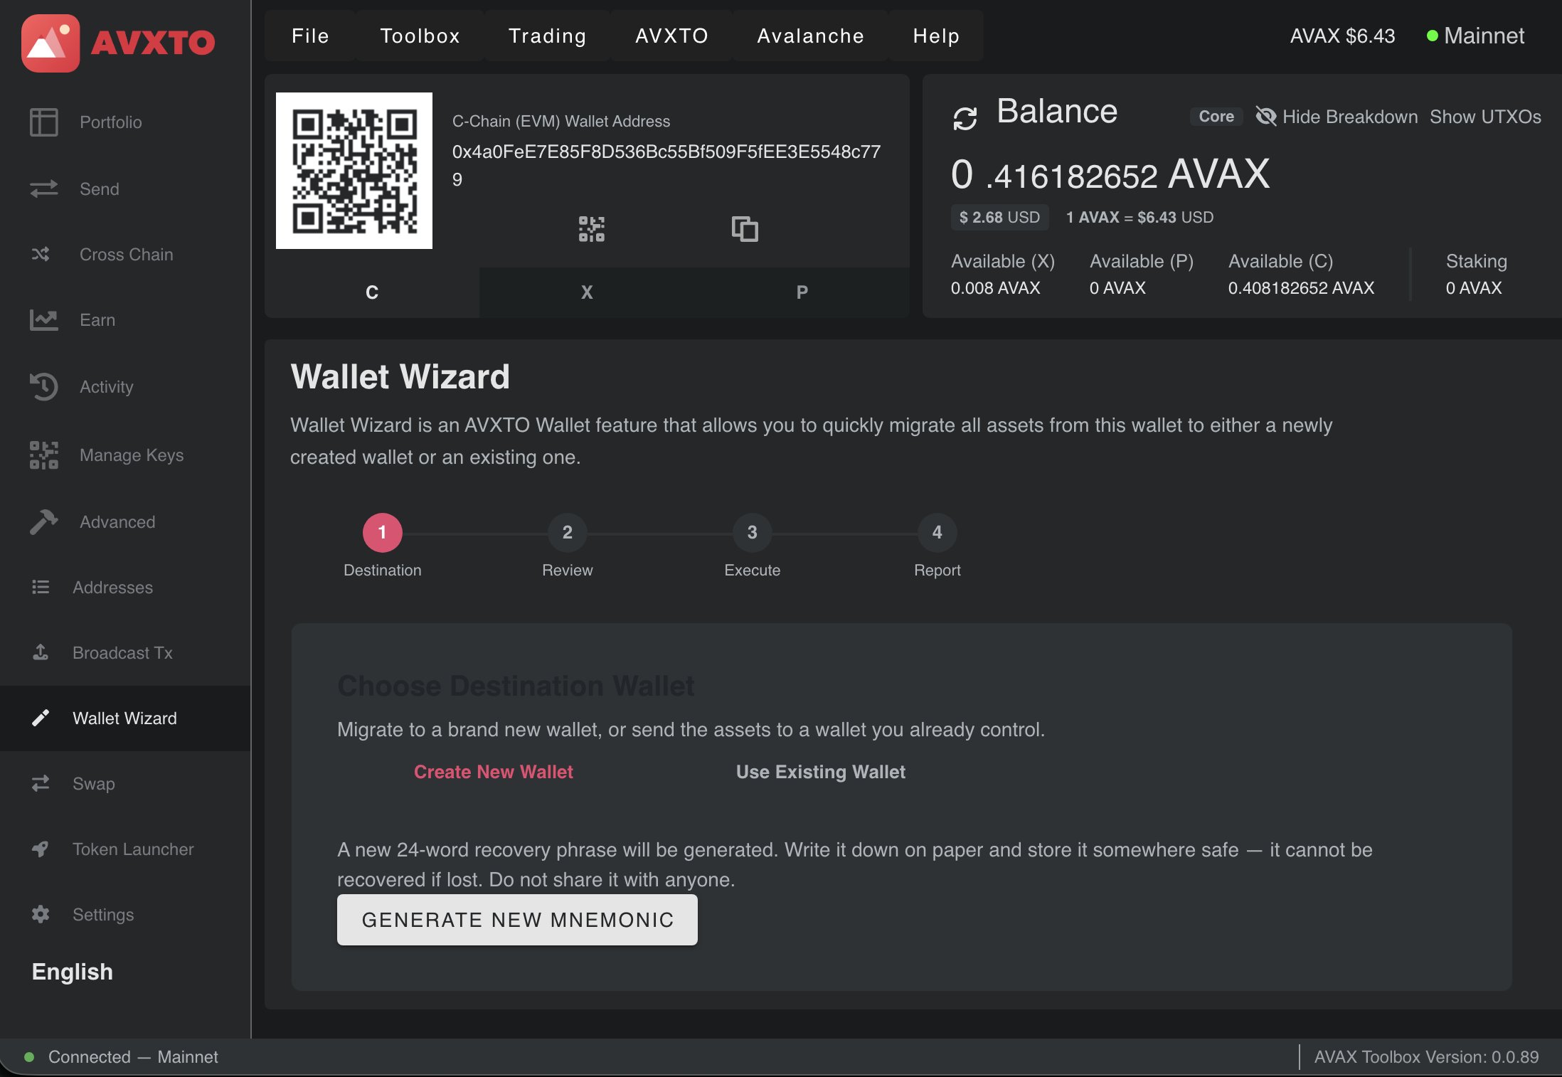This screenshot has width=1562, height=1077.
Task: Open the Settings page
Action: (x=103, y=914)
